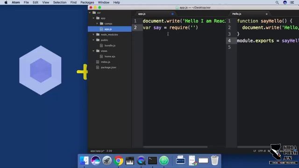
Task: Open the Trash in the Dock
Action: tap(215, 160)
